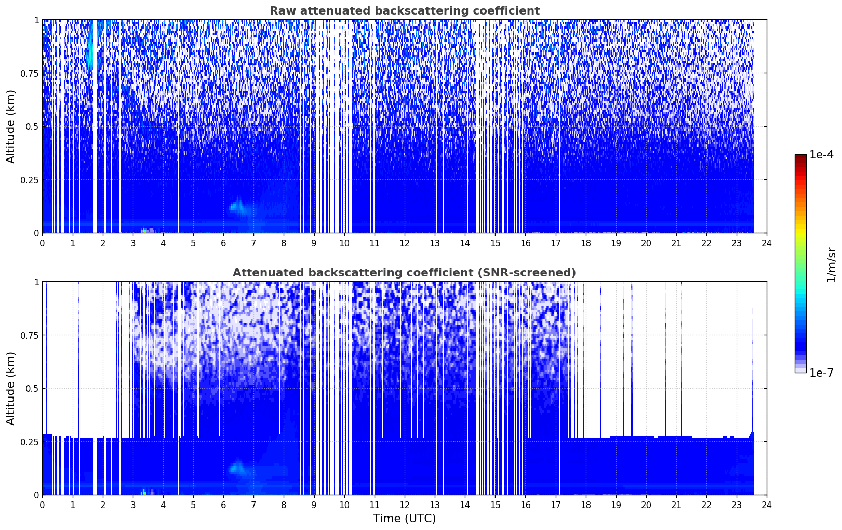Click the top plot's "3" hour tick label
Viewport: 842px width, 530px height.
133,243
